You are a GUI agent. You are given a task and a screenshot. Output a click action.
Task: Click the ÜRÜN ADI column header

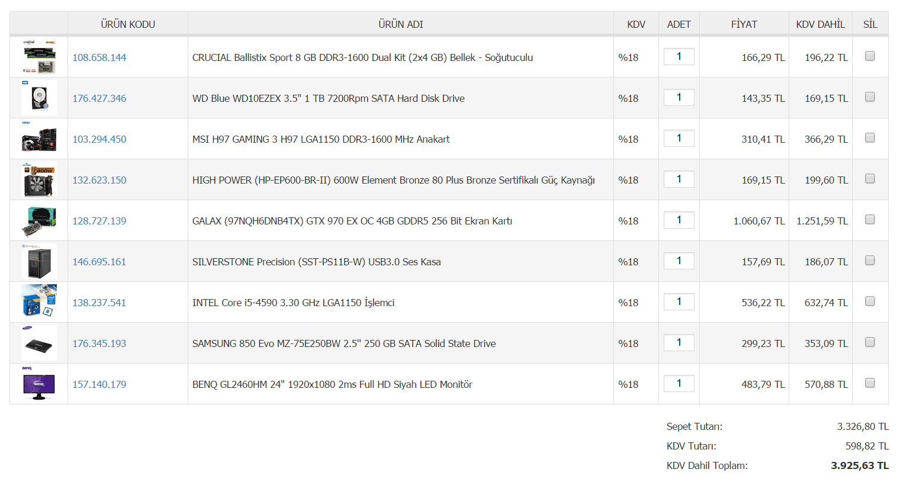click(400, 24)
